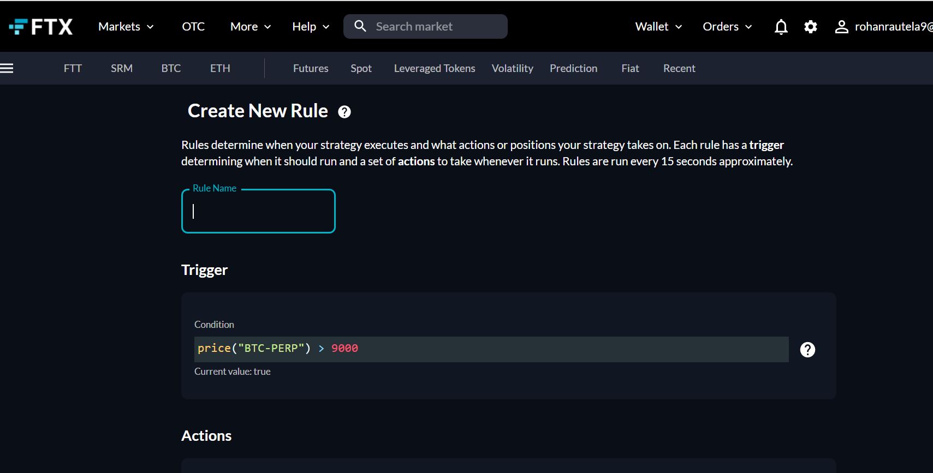
Task: Select the ETH market tab
Action: (220, 68)
